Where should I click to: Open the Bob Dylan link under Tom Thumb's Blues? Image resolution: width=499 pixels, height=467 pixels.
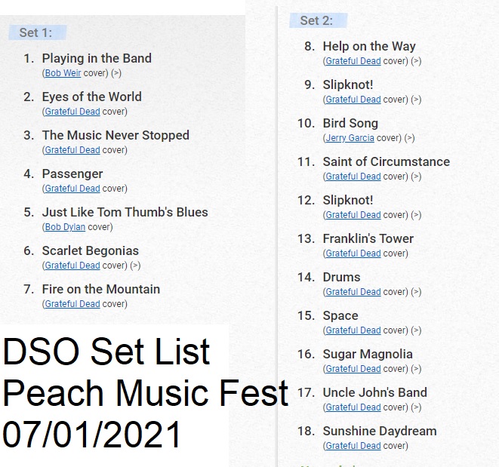(x=65, y=227)
